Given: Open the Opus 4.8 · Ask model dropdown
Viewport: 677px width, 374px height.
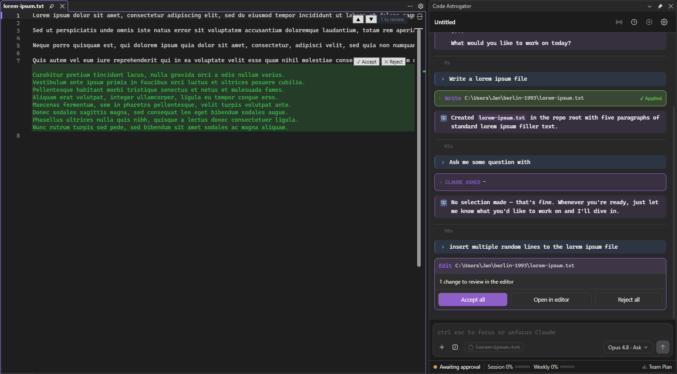Looking at the screenshot, I should [x=628, y=347].
